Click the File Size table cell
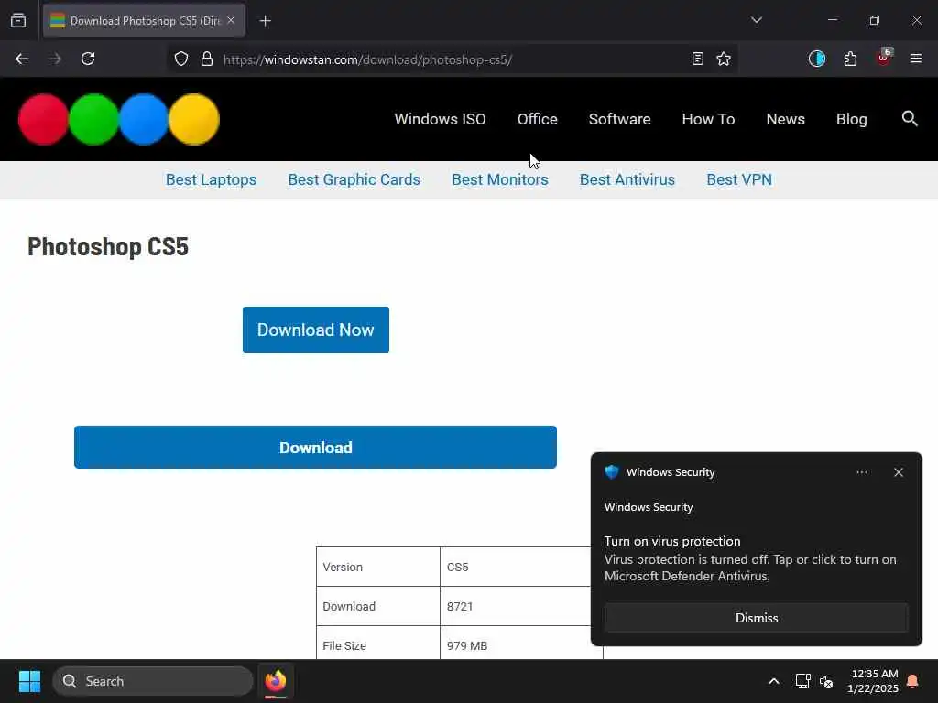Viewport: 938px width, 703px height. [378, 644]
